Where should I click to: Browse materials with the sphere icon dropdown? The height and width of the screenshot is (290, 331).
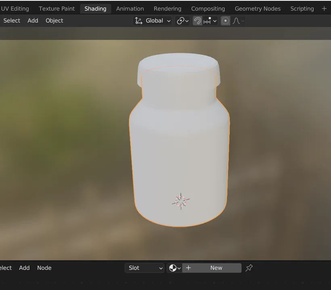tap(175, 268)
